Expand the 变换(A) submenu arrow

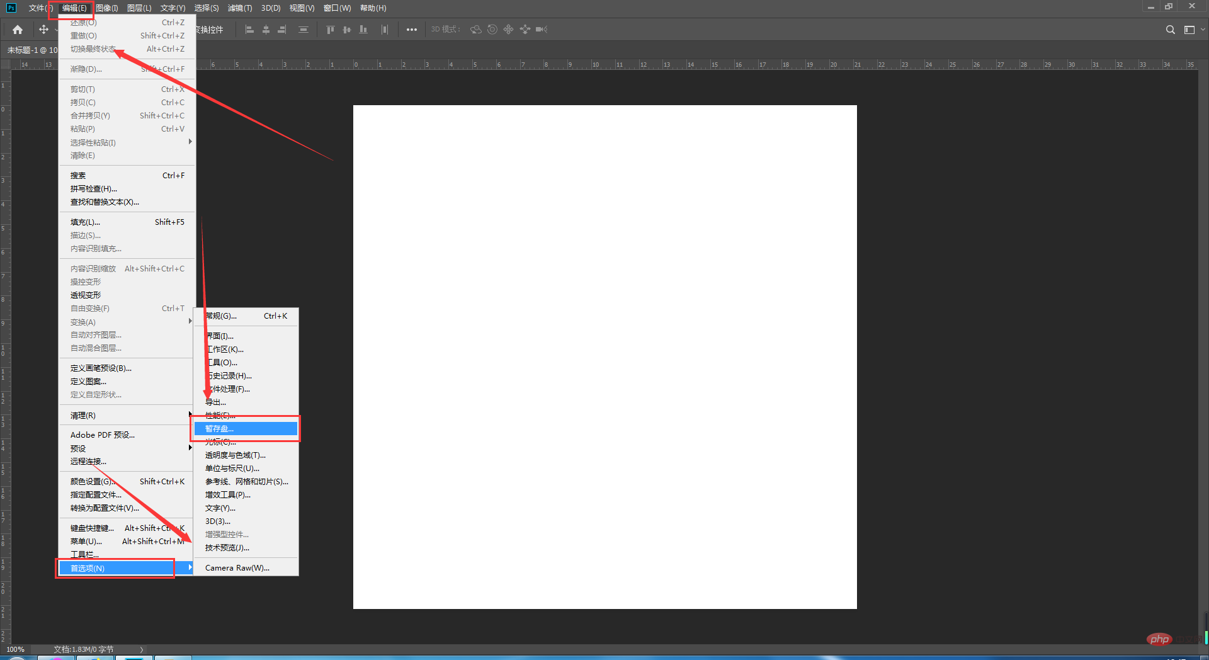coord(190,321)
